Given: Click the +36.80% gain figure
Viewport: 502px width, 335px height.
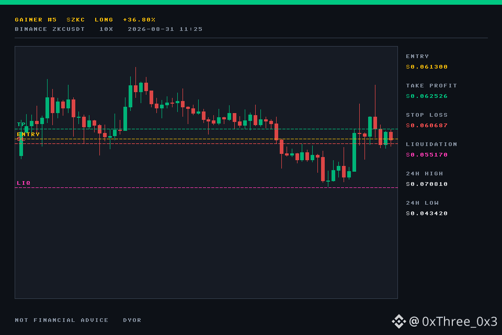Looking at the screenshot, I should pos(139,20).
